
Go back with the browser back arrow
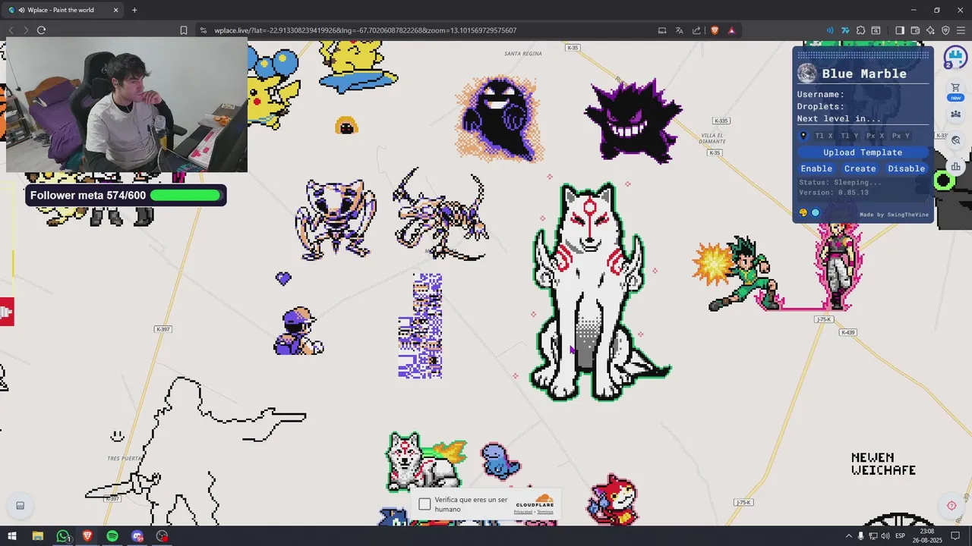(11, 30)
